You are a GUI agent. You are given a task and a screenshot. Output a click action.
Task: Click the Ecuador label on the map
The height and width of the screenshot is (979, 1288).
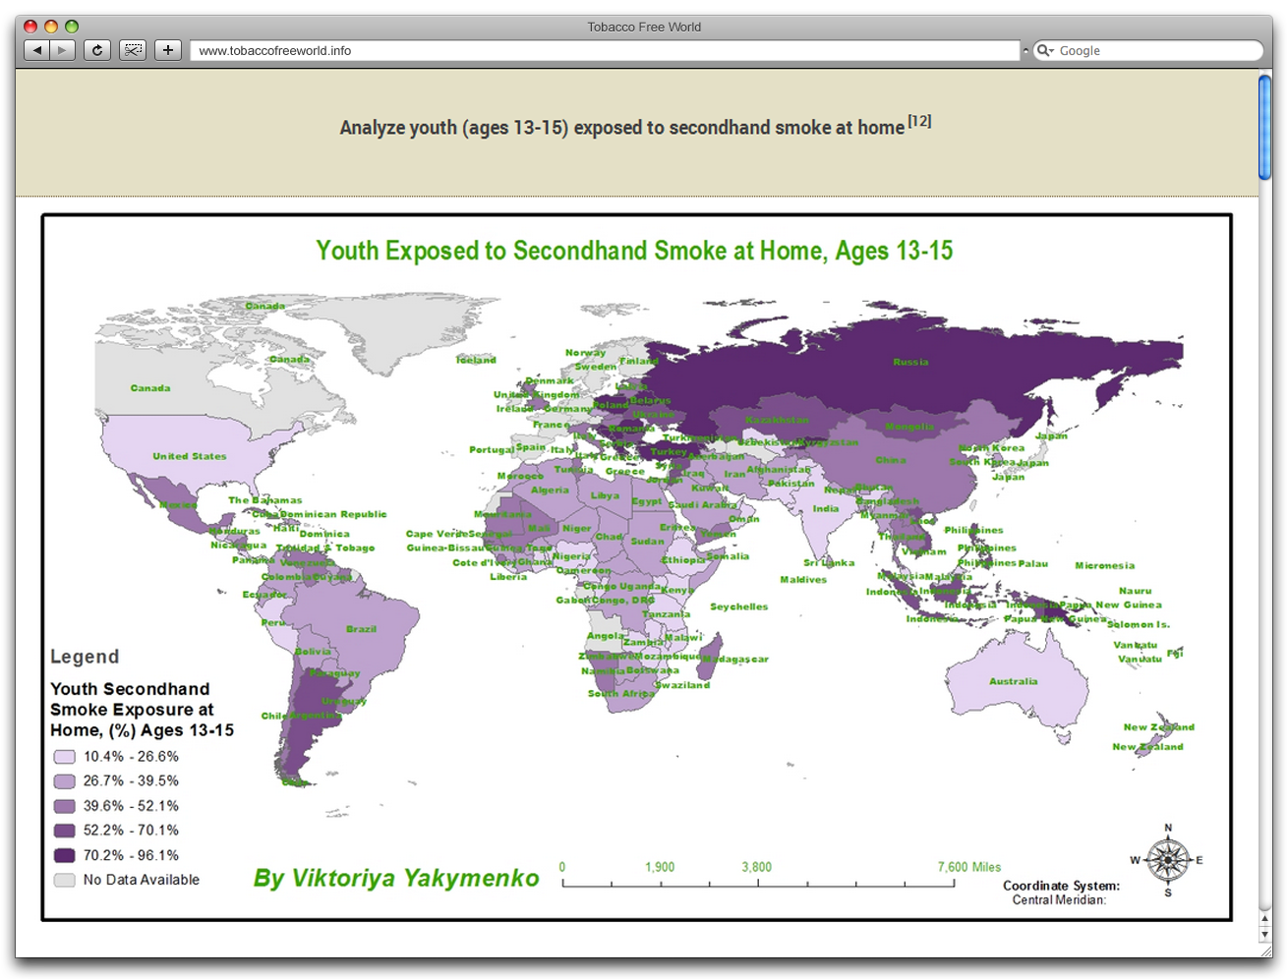coord(265,594)
